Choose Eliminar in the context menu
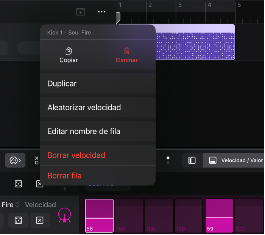The image size is (265, 235). (127, 55)
